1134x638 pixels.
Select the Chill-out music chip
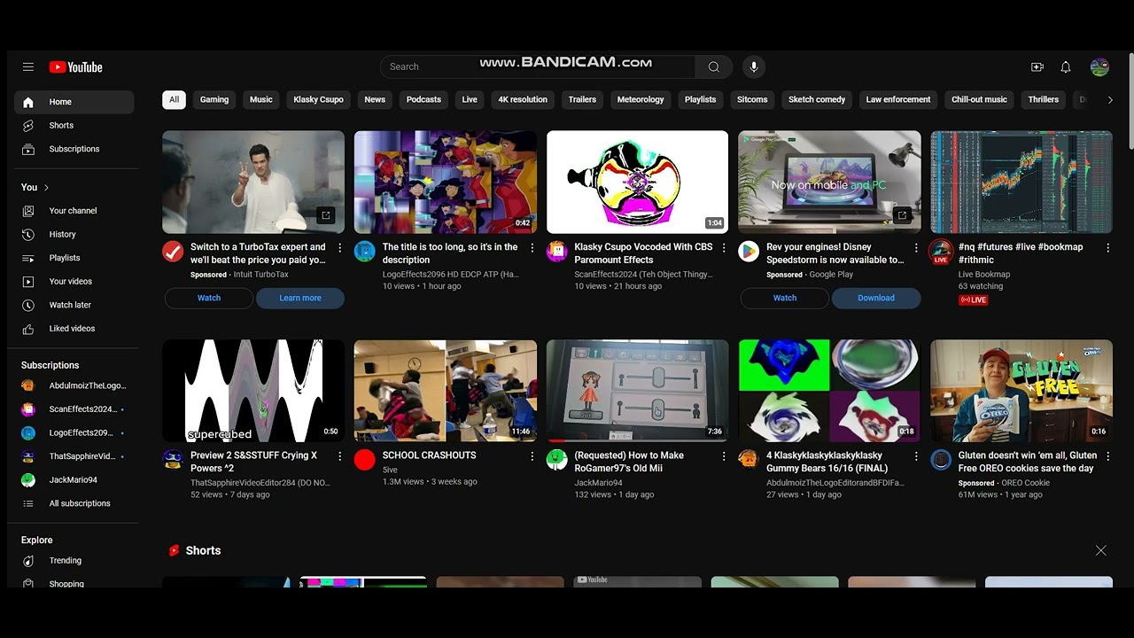tap(979, 100)
